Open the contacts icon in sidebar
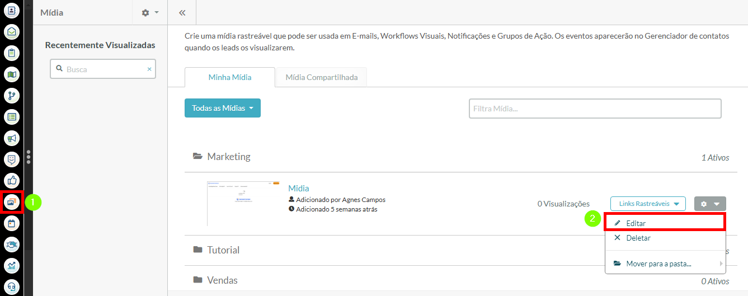This screenshot has height=296, width=748. pyautogui.click(x=12, y=10)
